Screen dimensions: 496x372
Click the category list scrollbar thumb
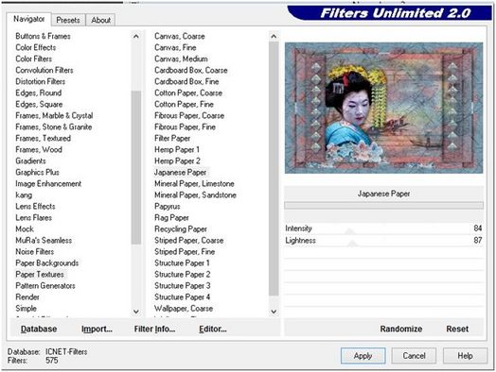(136, 167)
